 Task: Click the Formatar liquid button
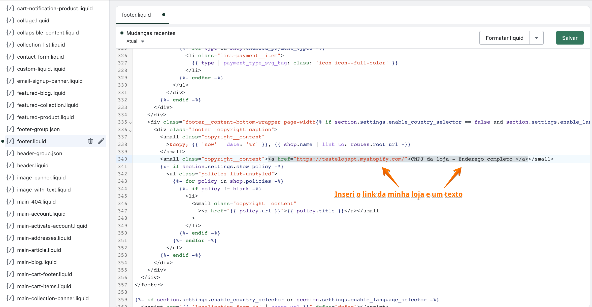pyautogui.click(x=505, y=38)
